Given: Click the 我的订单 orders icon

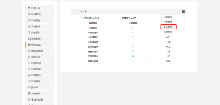Looking at the screenshot, I should click(x=29, y=81).
